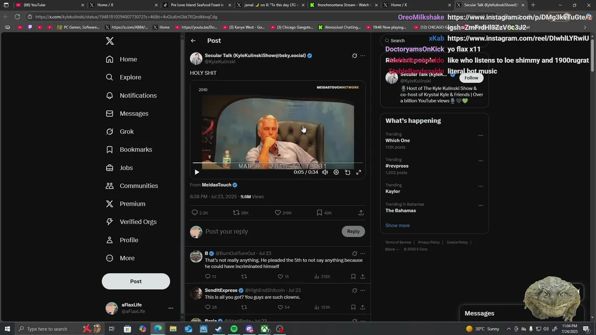
Task: Reply to the SendItExpress comment
Action: pyautogui.click(x=211, y=307)
